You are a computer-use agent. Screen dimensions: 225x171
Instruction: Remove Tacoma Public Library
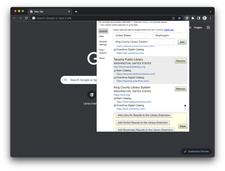click(180, 61)
